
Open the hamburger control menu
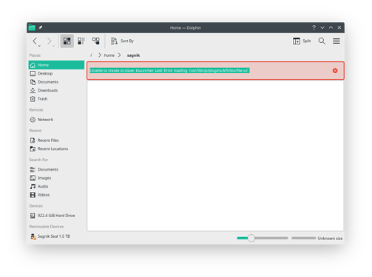coord(337,41)
